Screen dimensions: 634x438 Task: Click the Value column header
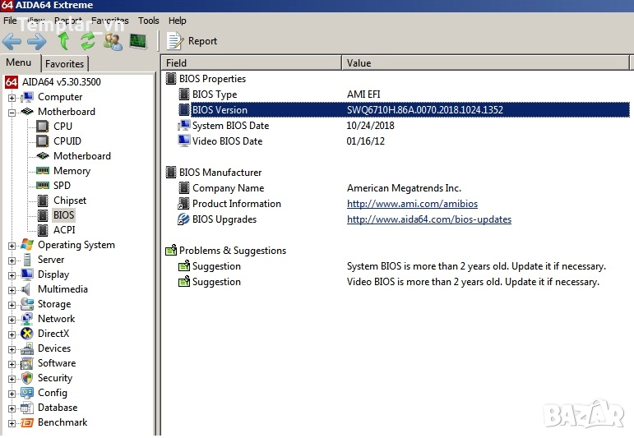coord(485,63)
